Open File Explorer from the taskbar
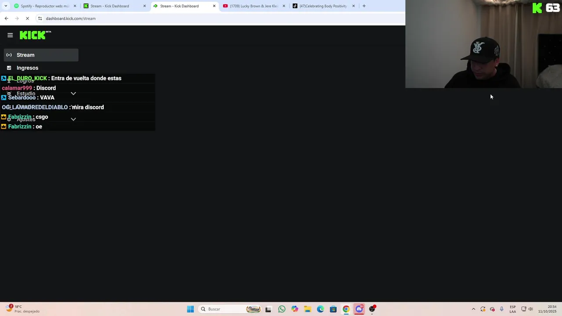The height and width of the screenshot is (316, 562). click(307, 309)
